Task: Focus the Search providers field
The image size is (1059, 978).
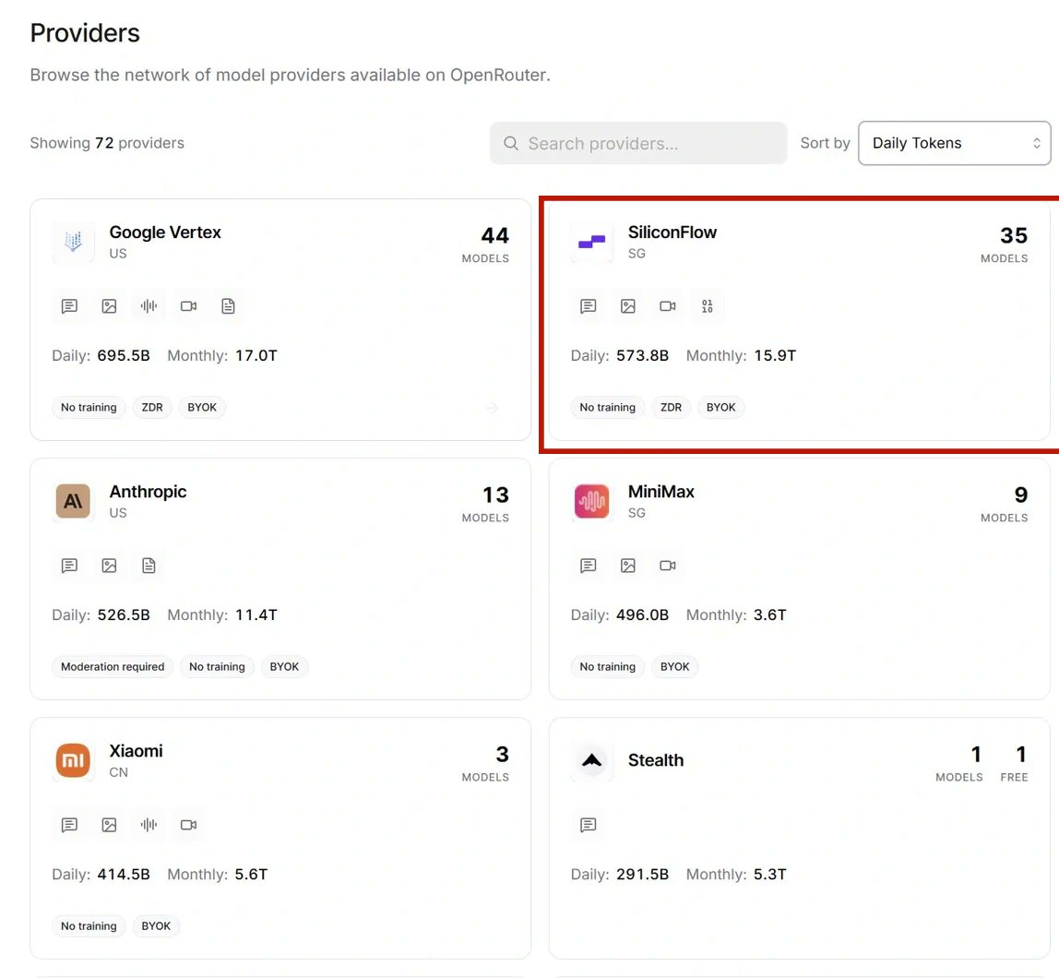Action: coord(638,143)
